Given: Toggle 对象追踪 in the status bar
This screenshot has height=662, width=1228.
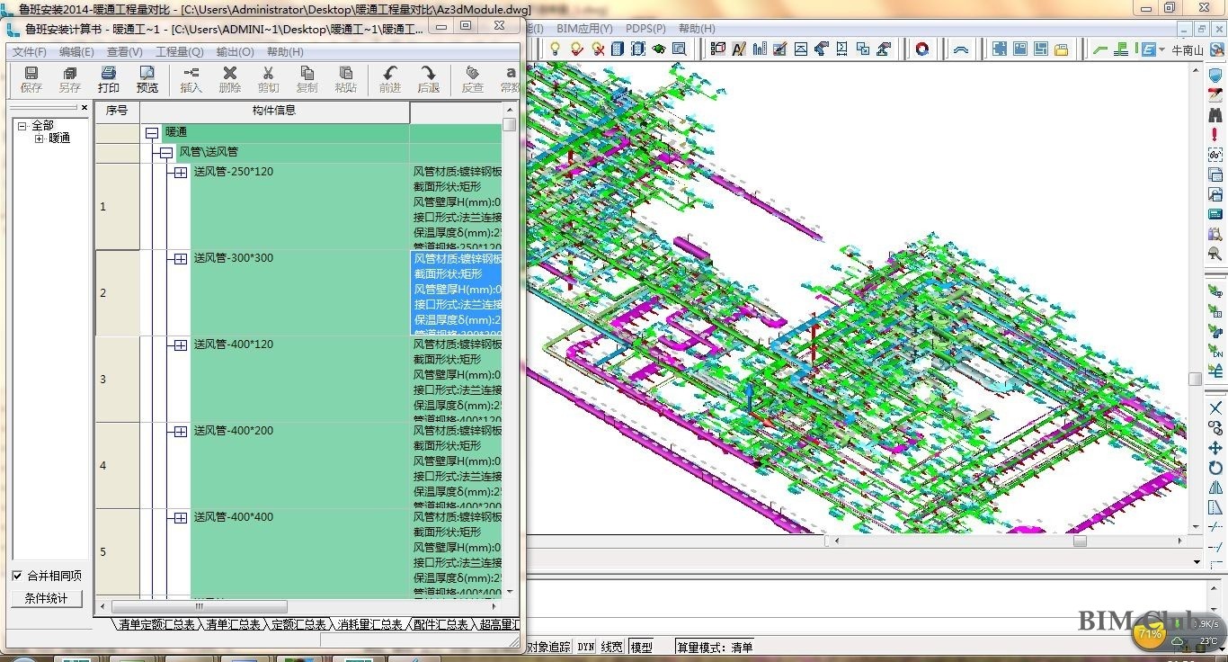Looking at the screenshot, I should click(548, 647).
